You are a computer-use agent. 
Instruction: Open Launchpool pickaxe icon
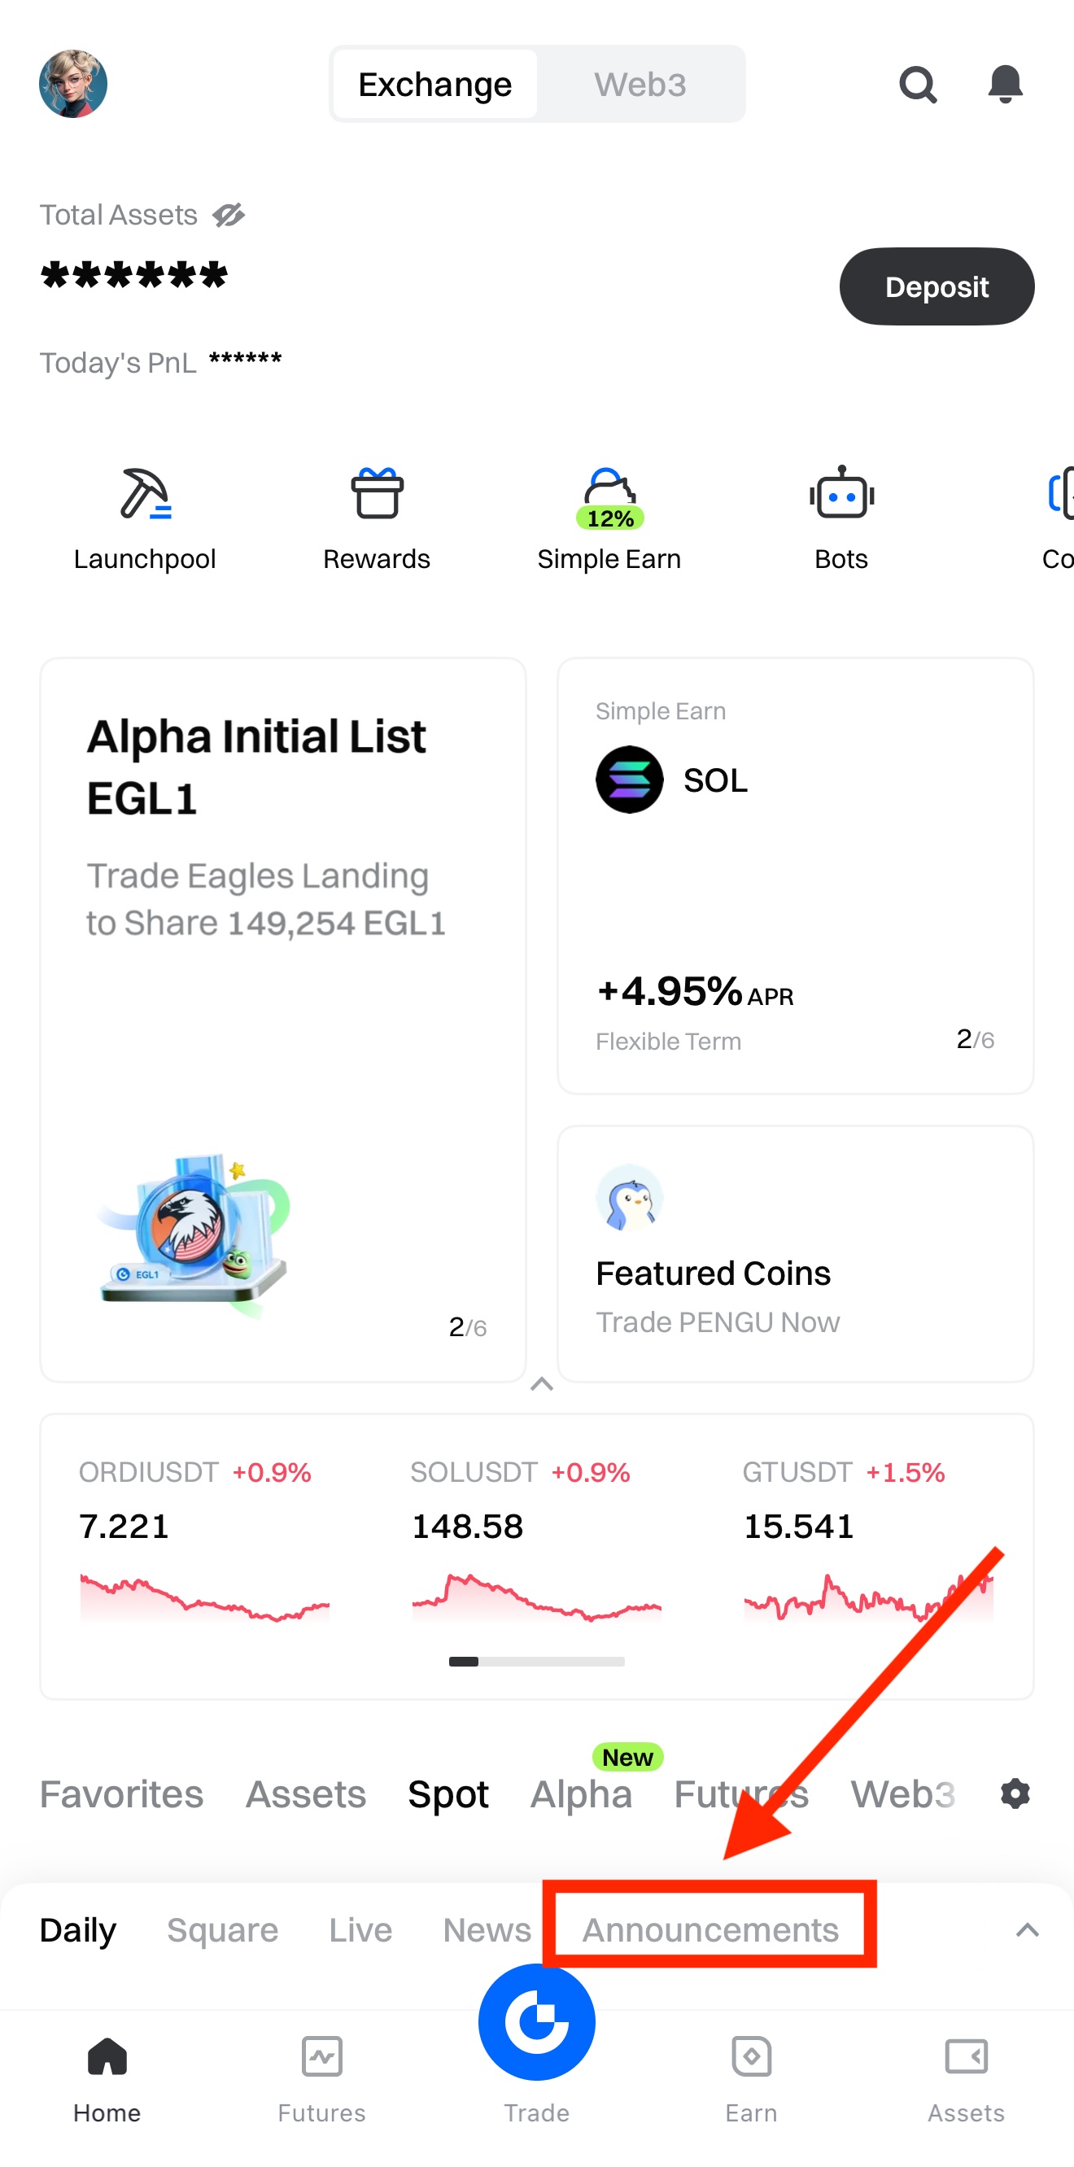(145, 495)
